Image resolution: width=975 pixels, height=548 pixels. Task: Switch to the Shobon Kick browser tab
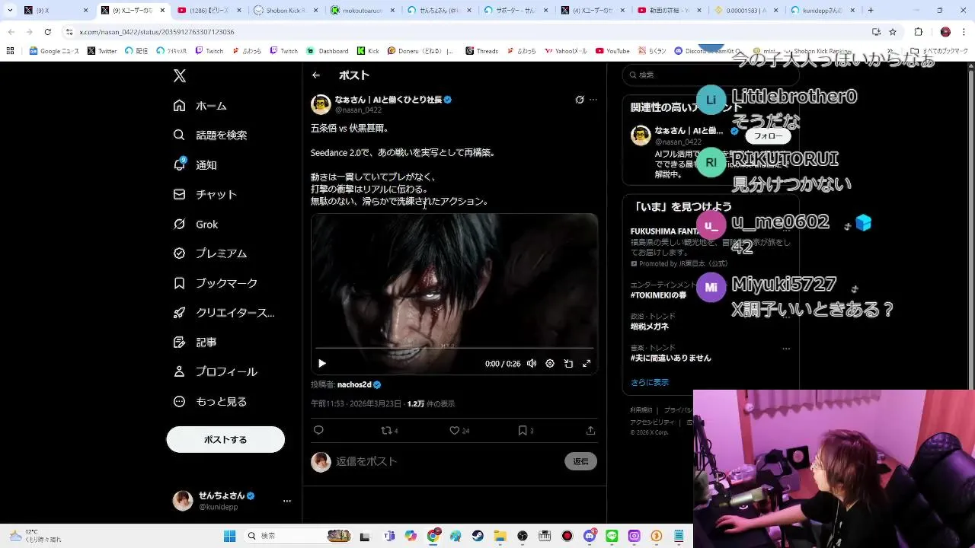284,10
